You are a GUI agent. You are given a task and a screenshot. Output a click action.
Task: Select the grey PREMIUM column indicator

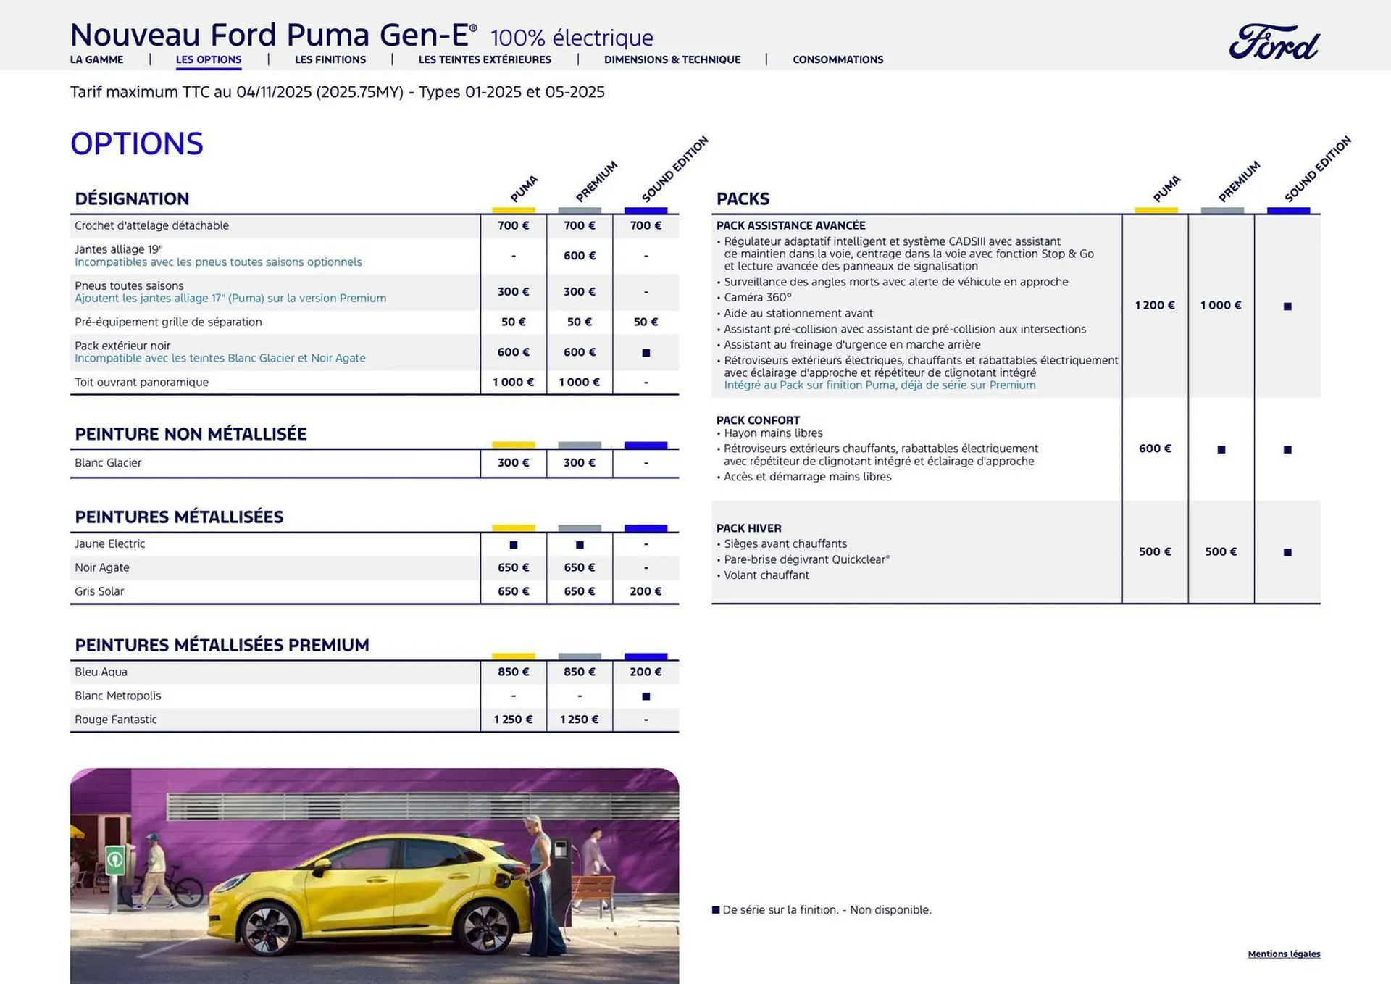point(579,211)
